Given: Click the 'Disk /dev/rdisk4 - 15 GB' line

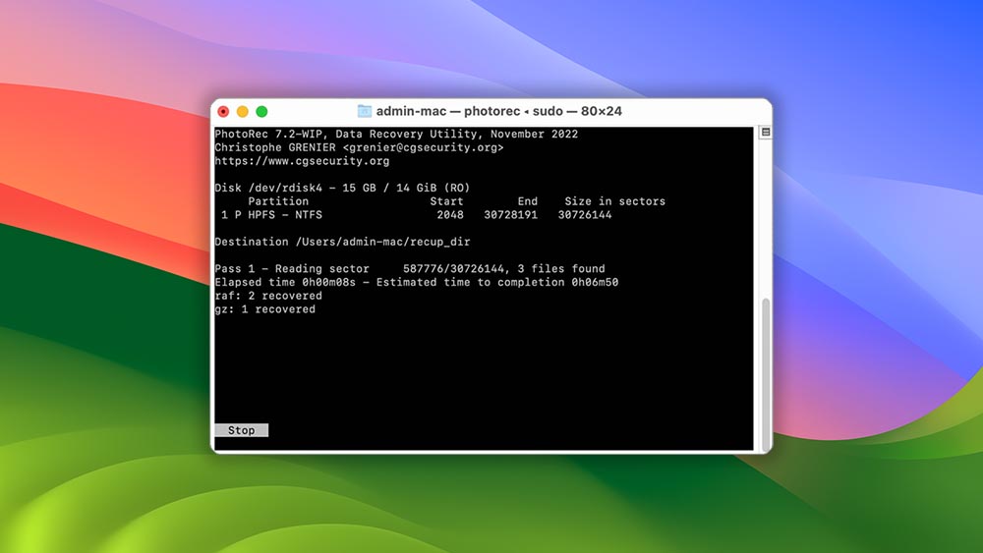Looking at the screenshot, I should 342,188.
